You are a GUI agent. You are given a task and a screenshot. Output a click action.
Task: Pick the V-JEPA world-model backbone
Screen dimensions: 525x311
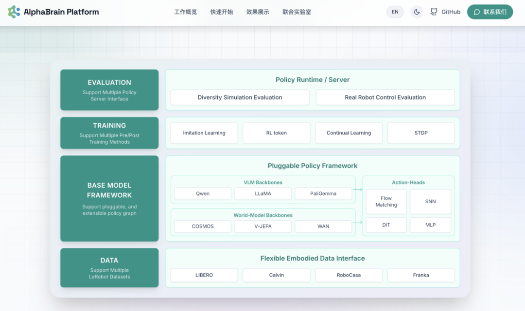pyautogui.click(x=263, y=227)
